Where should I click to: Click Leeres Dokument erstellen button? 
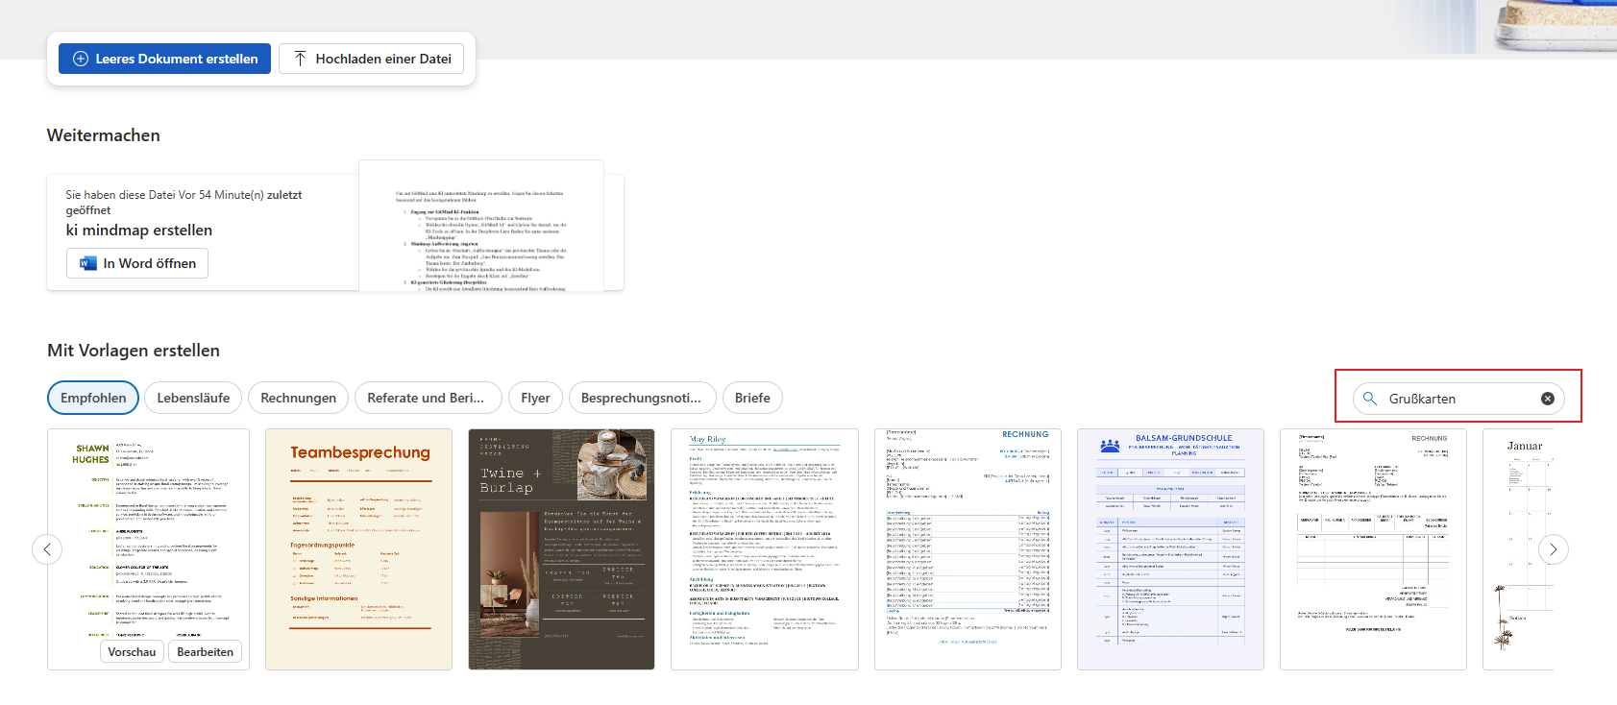[x=164, y=59]
